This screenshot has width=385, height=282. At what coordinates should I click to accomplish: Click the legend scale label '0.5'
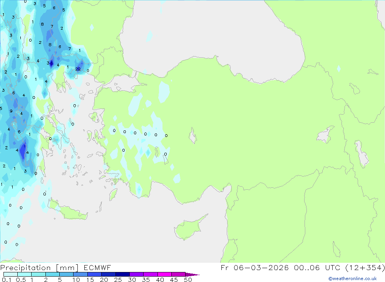tap(21, 280)
